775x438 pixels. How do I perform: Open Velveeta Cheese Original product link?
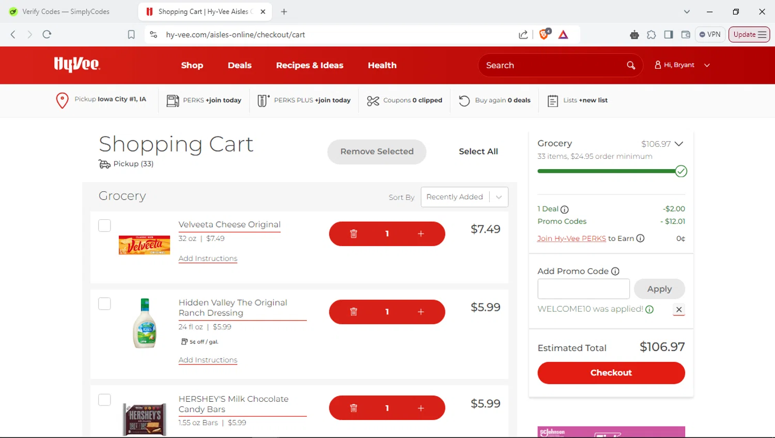pyautogui.click(x=229, y=224)
